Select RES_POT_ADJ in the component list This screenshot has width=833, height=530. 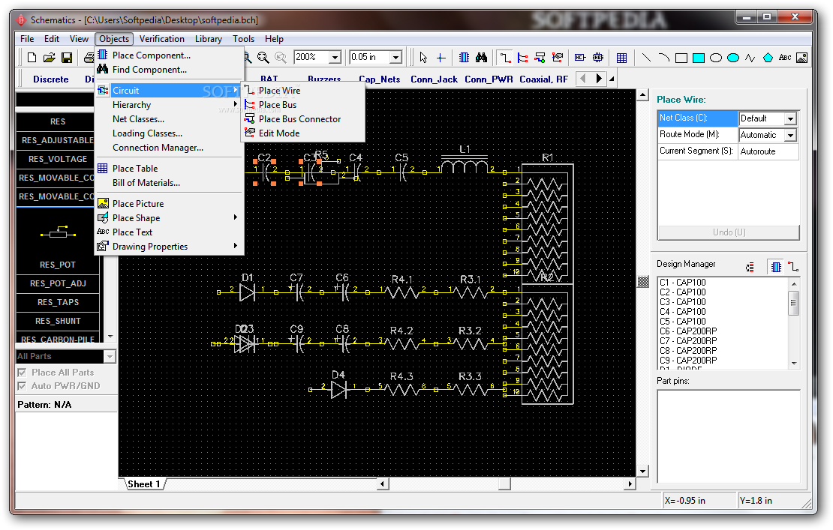(58, 283)
